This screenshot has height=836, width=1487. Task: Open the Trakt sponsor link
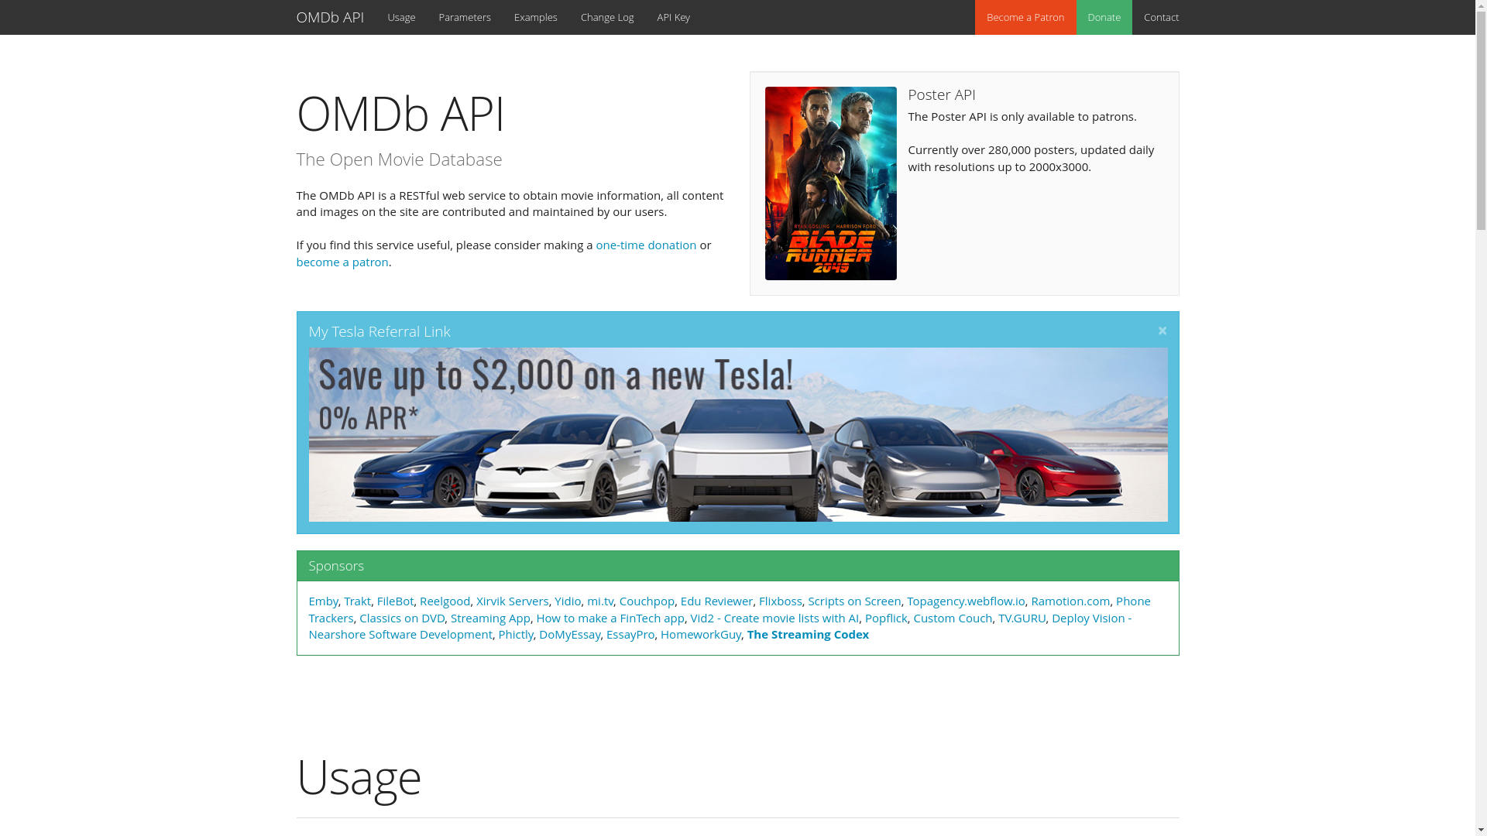click(357, 601)
